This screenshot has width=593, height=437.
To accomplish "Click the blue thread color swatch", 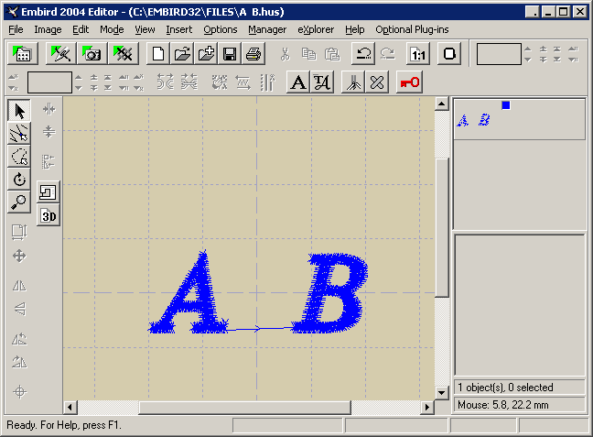I will 506,105.
